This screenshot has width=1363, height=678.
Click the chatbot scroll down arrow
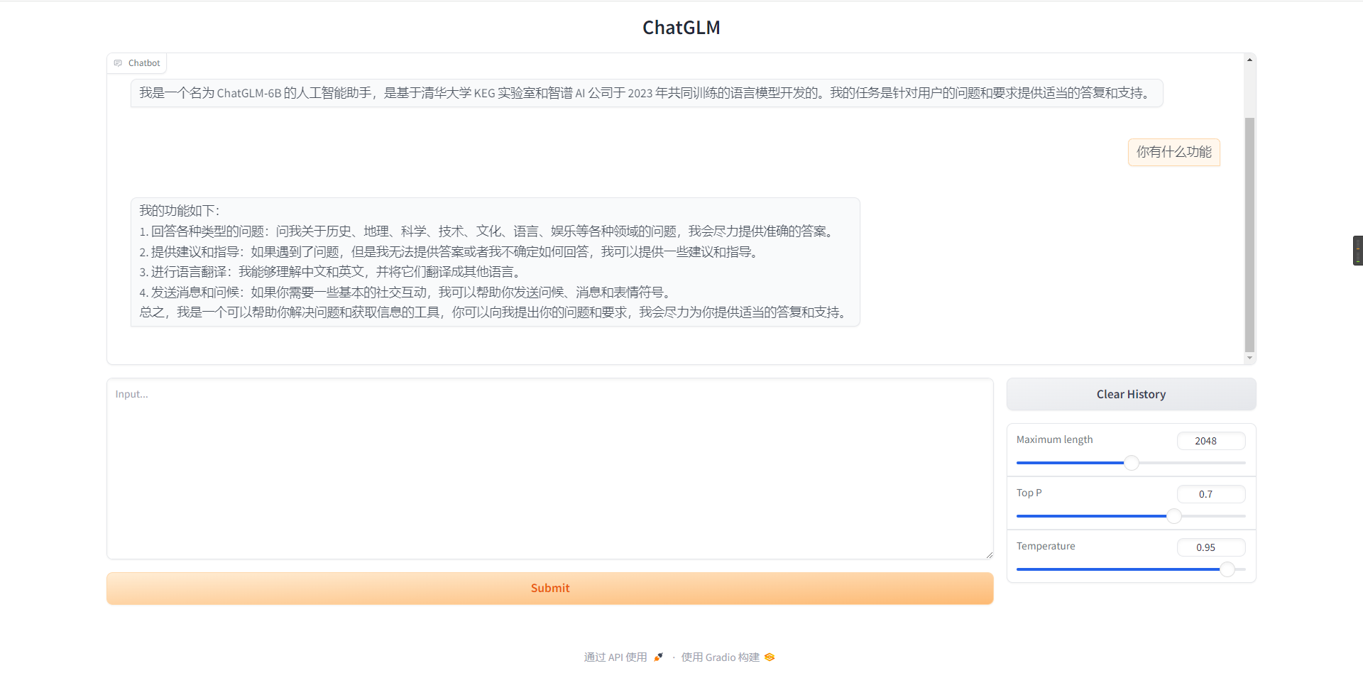point(1249,359)
